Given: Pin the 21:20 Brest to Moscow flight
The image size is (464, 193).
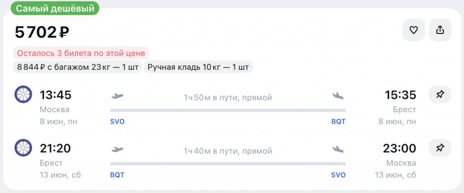Looking at the screenshot, I should [x=440, y=148].
